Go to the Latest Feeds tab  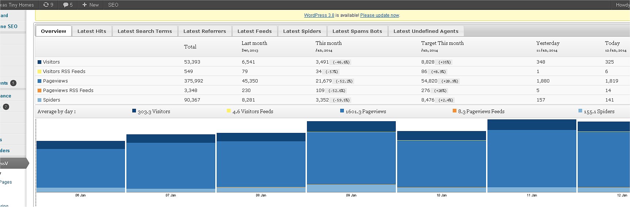(x=254, y=31)
